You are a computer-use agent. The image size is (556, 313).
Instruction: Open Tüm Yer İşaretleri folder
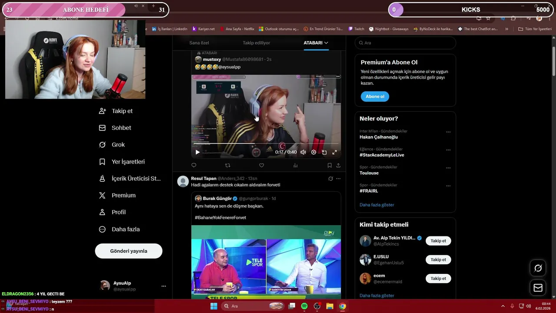click(535, 29)
